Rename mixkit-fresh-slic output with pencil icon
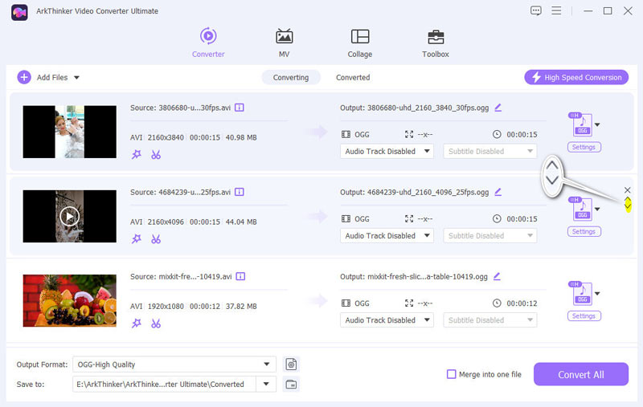Image resolution: width=643 pixels, height=407 pixels. tap(497, 276)
